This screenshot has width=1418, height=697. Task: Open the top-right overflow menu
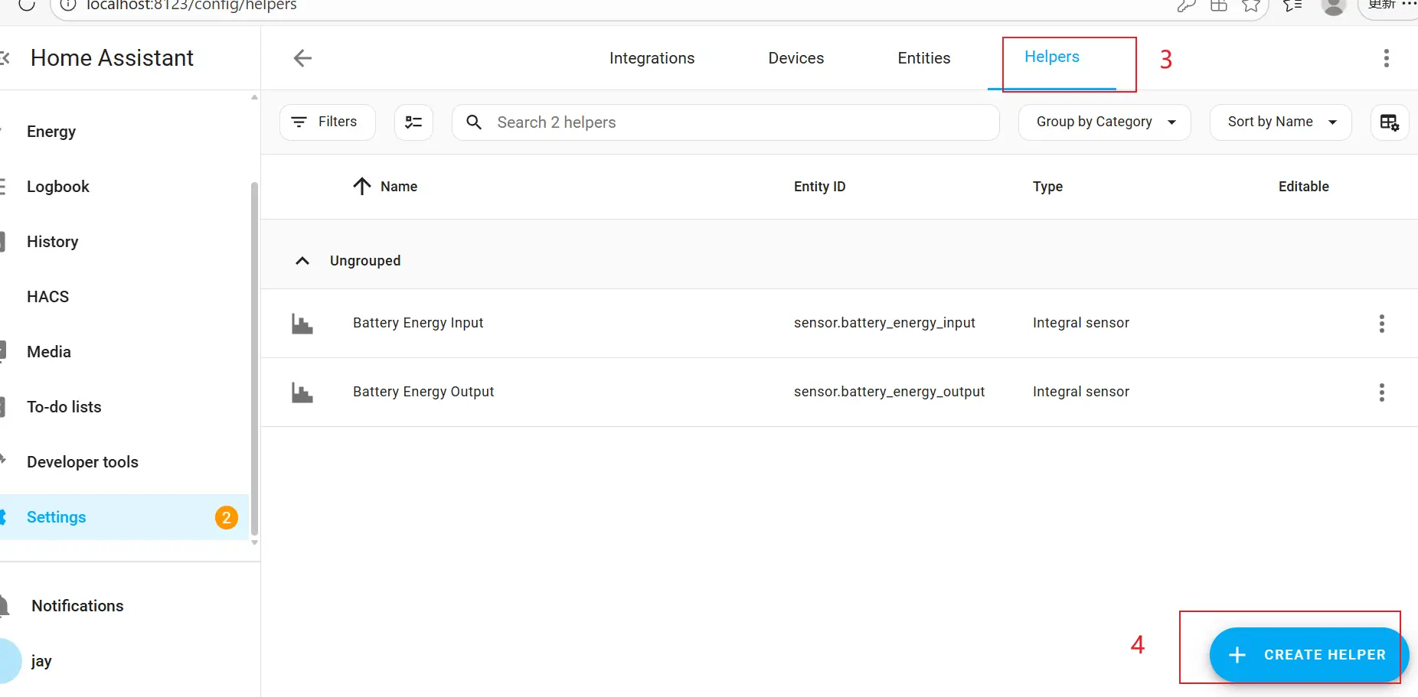[x=1386, y=58]
